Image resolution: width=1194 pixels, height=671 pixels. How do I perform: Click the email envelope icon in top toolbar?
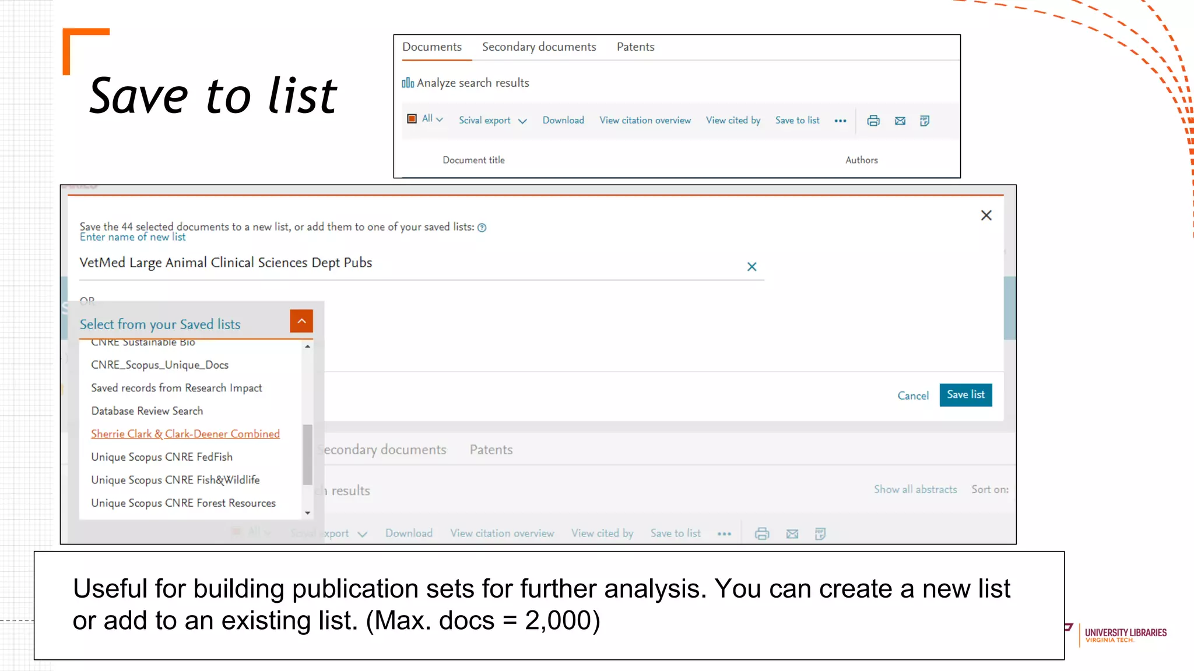coord(900,121)
